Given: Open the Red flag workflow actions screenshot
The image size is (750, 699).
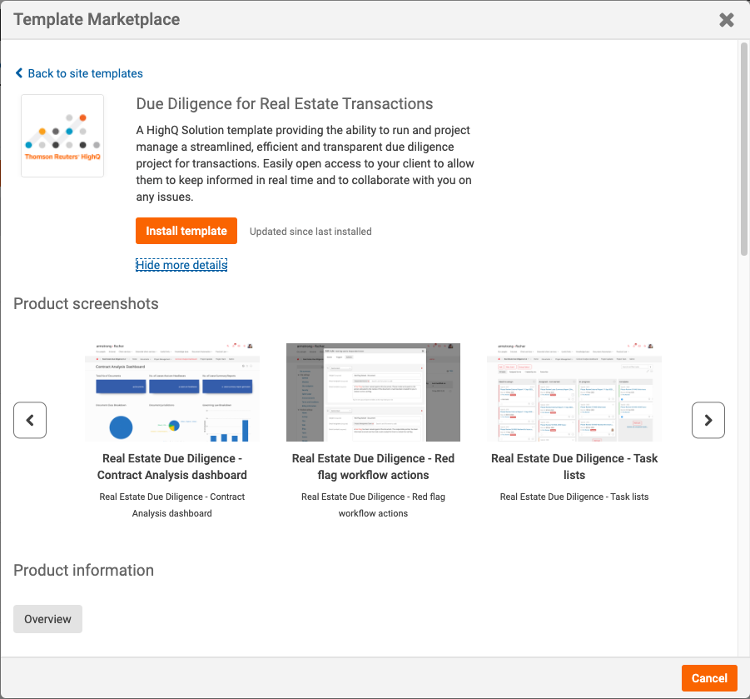Looking at the screenshot, I should click(373, 392).
